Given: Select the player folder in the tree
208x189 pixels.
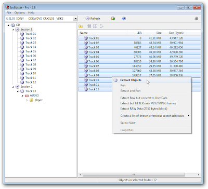Looking at the screenshot, I should pyautogui.click(x=38, y=100).
